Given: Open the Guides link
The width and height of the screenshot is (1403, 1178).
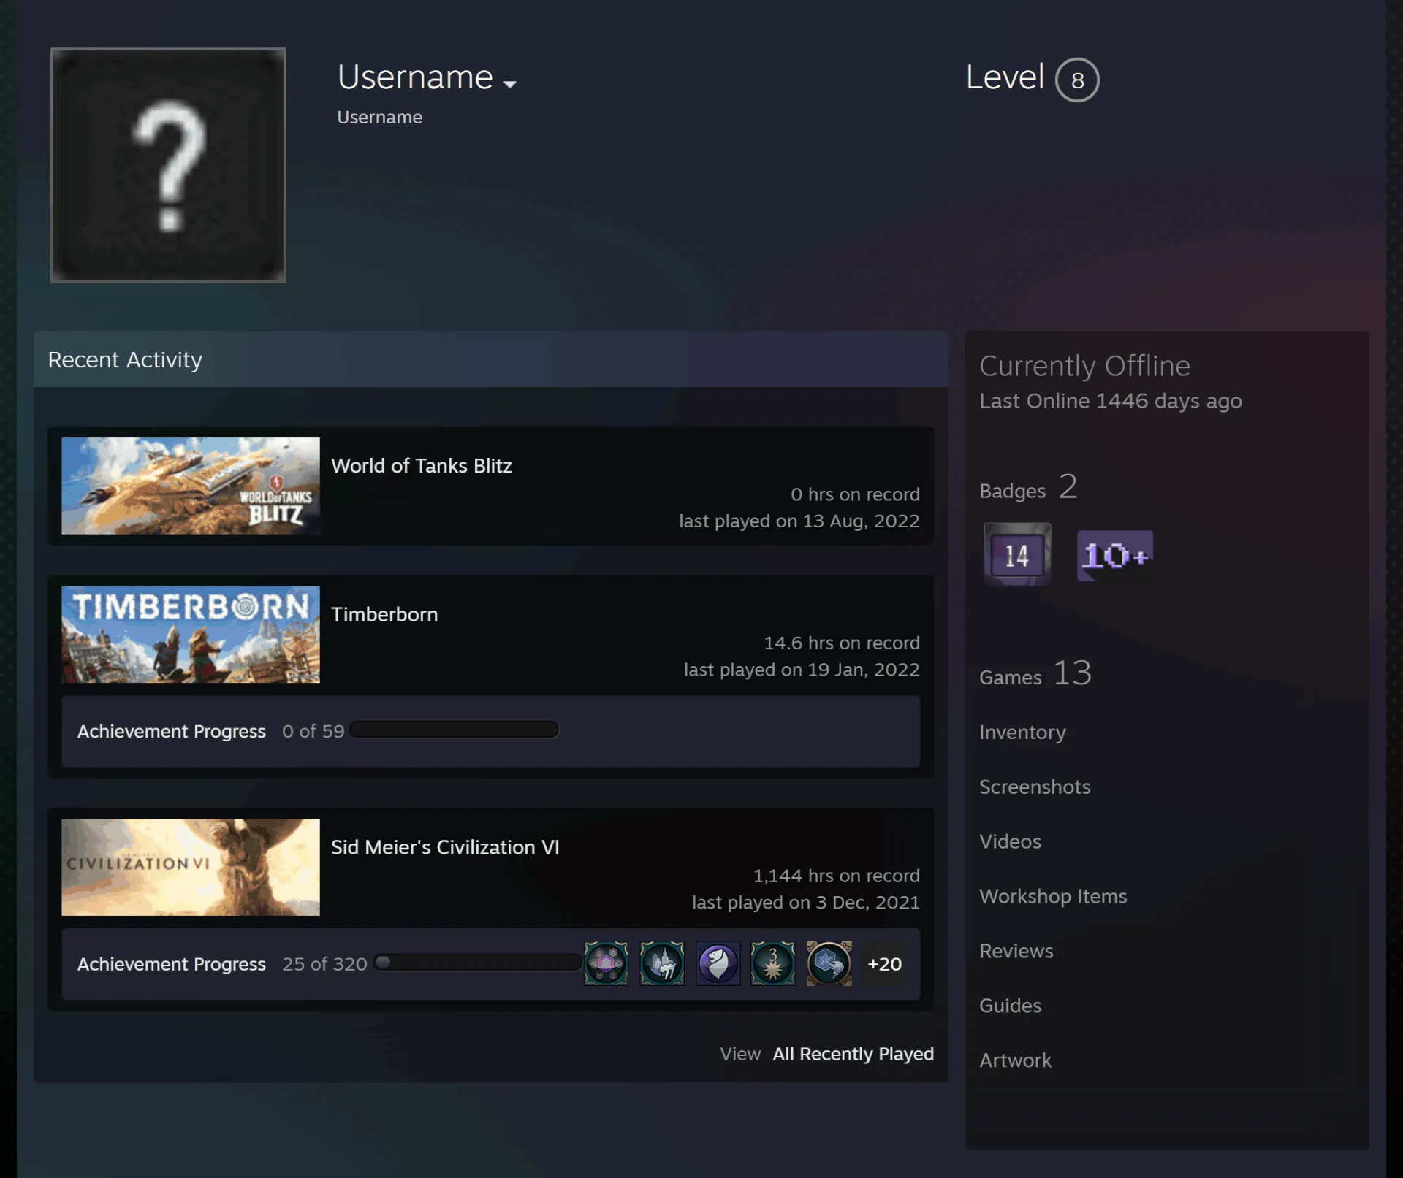Looking at the screenshot, I should point(1011,1006).
